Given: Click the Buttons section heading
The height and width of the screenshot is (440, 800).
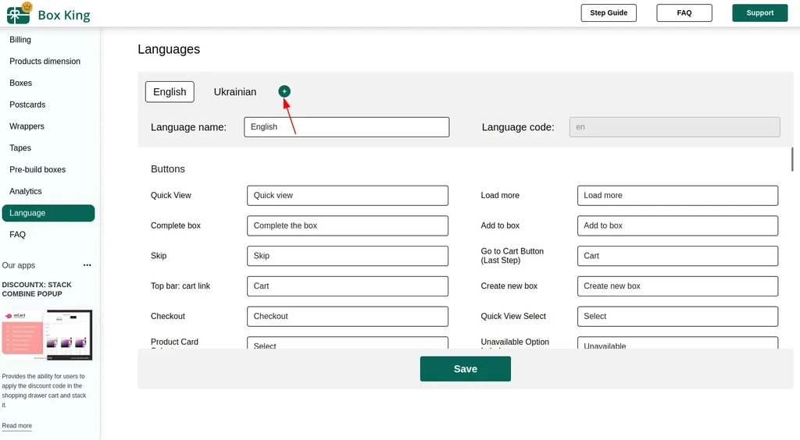Looking at the screenshot, I should (x=168, y=169).
